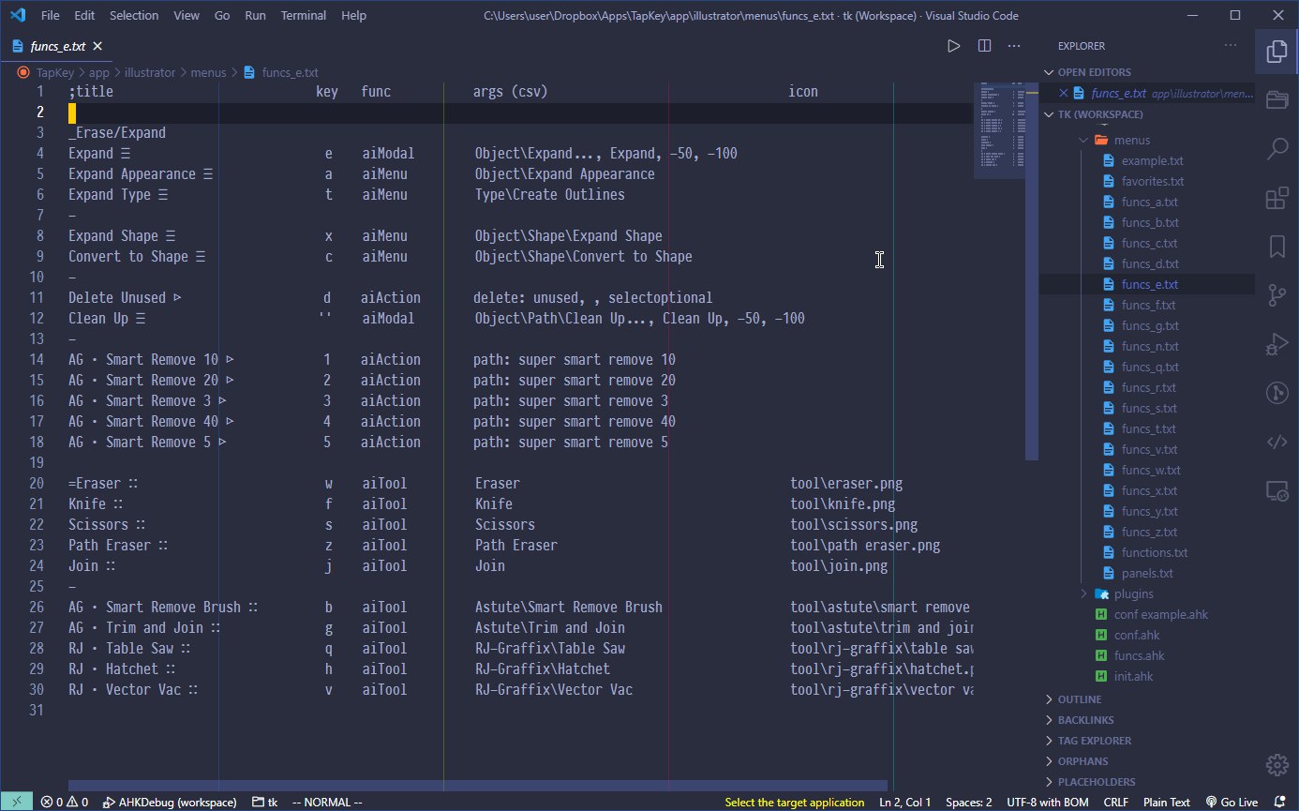Click the editor vertical scrollbar
The image size is (1299, 811).
click(1032, 271)
